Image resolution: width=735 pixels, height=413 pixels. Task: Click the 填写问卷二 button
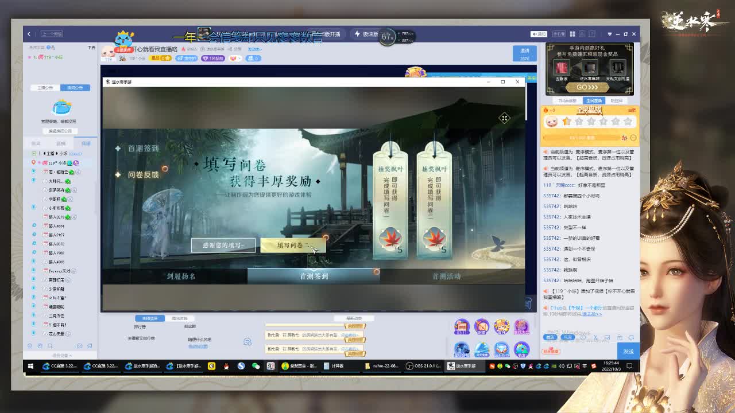tap(293, 245)
